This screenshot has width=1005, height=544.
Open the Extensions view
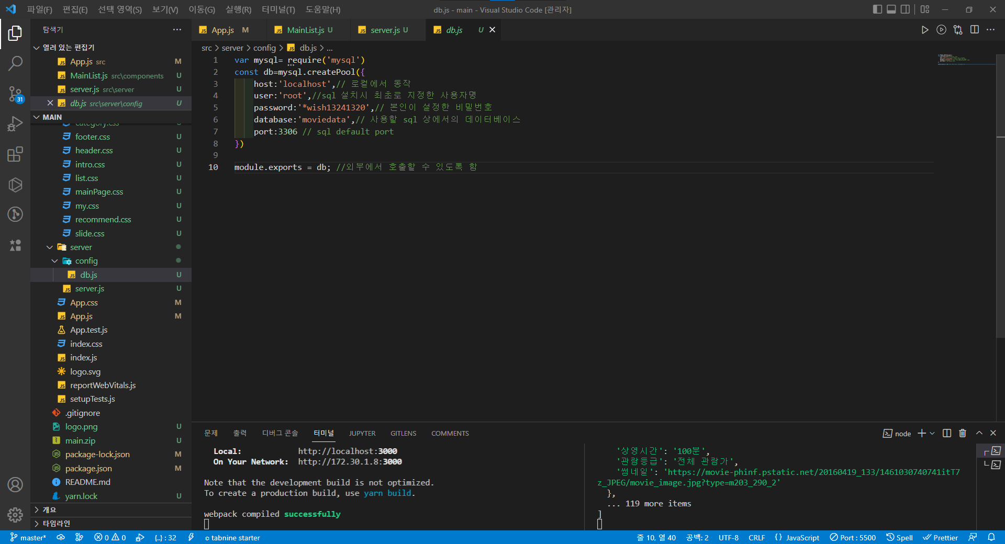[x=15, y=154]
